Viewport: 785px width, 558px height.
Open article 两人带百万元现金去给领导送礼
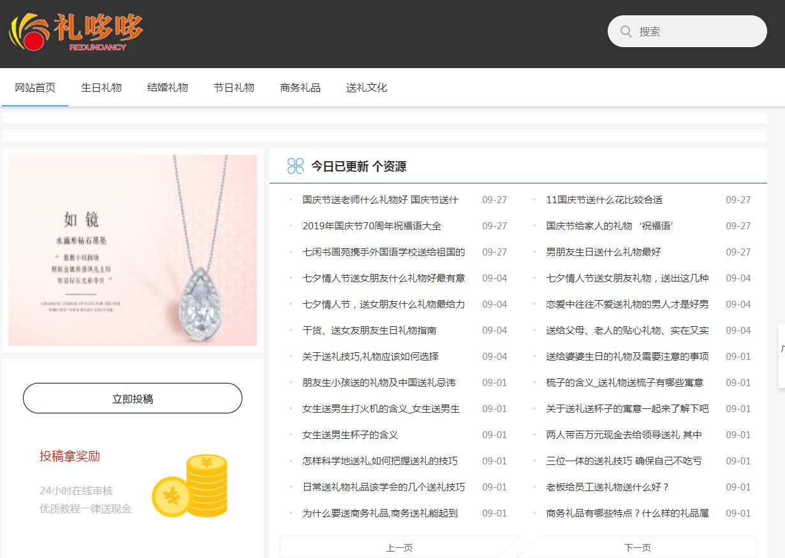tap(624, 435)
